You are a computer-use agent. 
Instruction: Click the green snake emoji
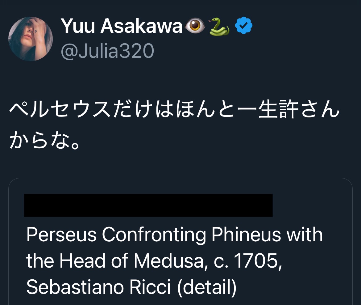(x=219, y=27)
